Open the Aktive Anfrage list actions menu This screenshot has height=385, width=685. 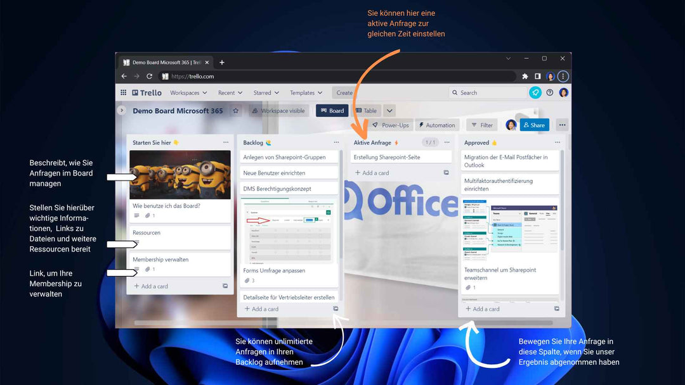coord(447,142)
